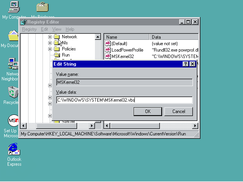Click Registry Editor title bar icon
Viewport: 243px width, 182px height.
pyautogui.click(x=24, y=22)
